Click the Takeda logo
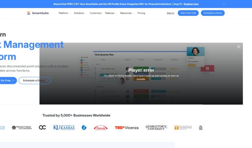 [x=100, y=128]
